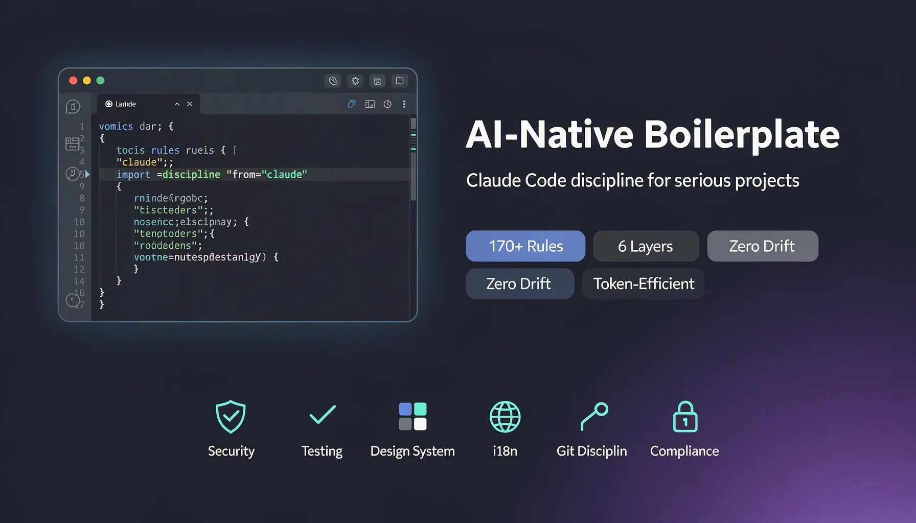This screenshot has width=916, height=523.
Task: Click the code line '"claude";;'
Action: pyautogui.click(x=145, y=162)
